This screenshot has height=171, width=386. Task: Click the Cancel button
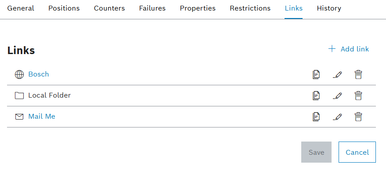[357, 152]
